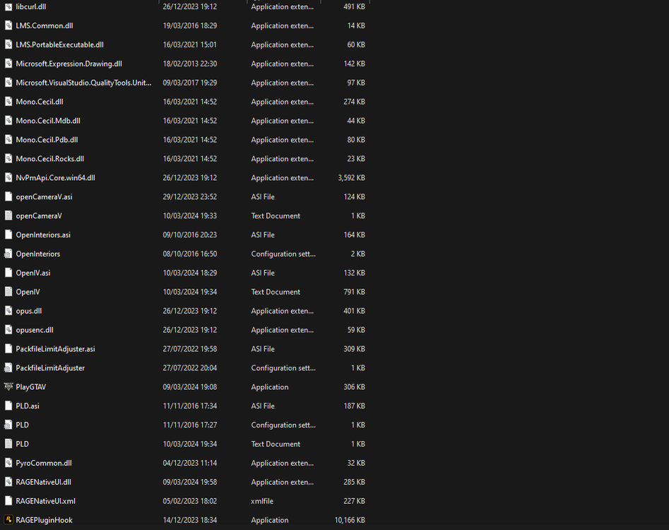Click date 29/12/2023 23:52 of openCameraV.asi
The width and height of the screenshot is (669, 530).
coord(190,196)
